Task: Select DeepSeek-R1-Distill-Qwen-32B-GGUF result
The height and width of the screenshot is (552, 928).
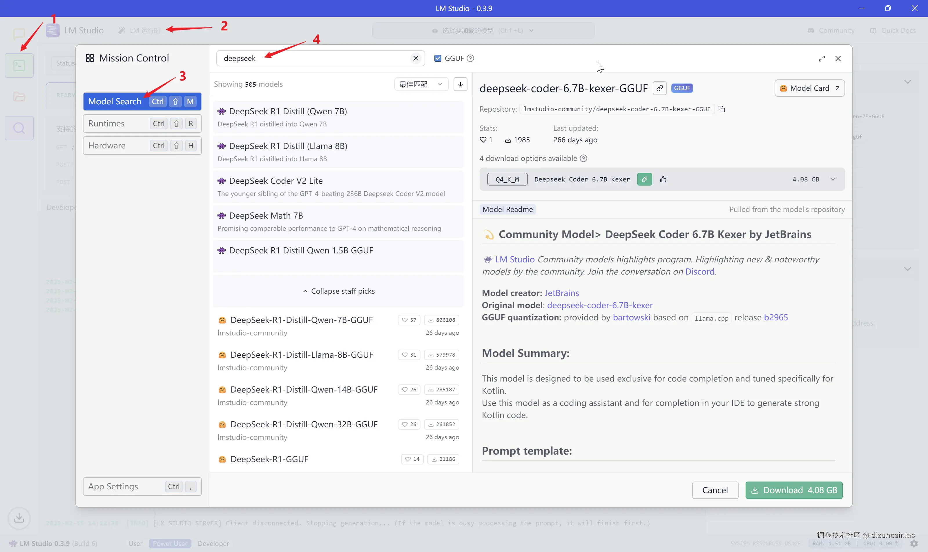Action: point(338,430)
